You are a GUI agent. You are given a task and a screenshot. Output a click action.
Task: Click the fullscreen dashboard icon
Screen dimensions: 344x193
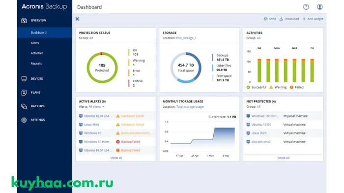click(x=78, y=19)
